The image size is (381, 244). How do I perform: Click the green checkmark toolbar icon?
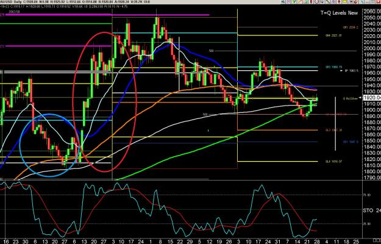click(294, 2)
